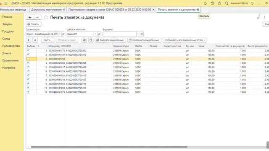269x151 pixels.
Task: Open the hamburger main menu
Action: tap(6, 3)
